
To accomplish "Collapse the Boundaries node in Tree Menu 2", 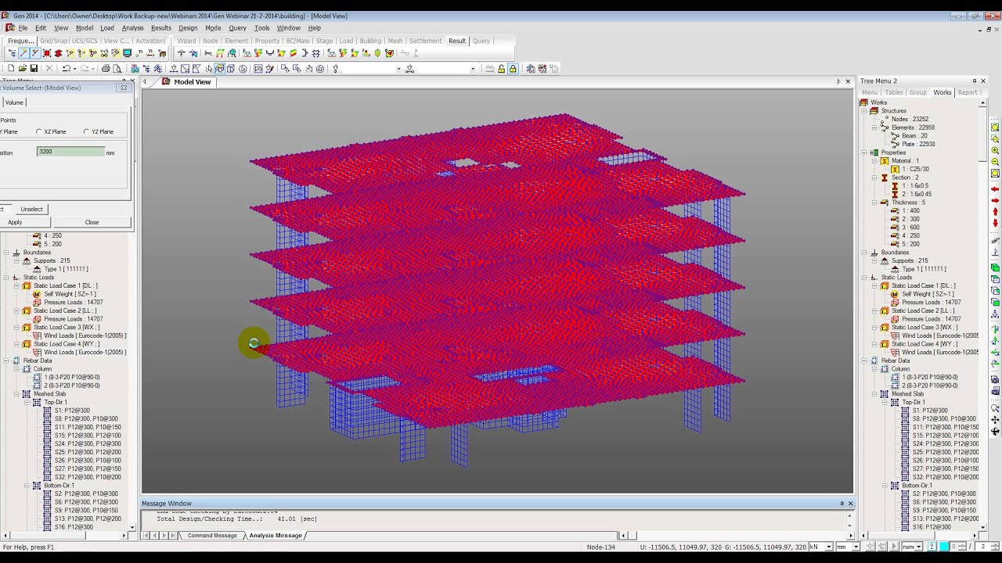I will (865, 253).
